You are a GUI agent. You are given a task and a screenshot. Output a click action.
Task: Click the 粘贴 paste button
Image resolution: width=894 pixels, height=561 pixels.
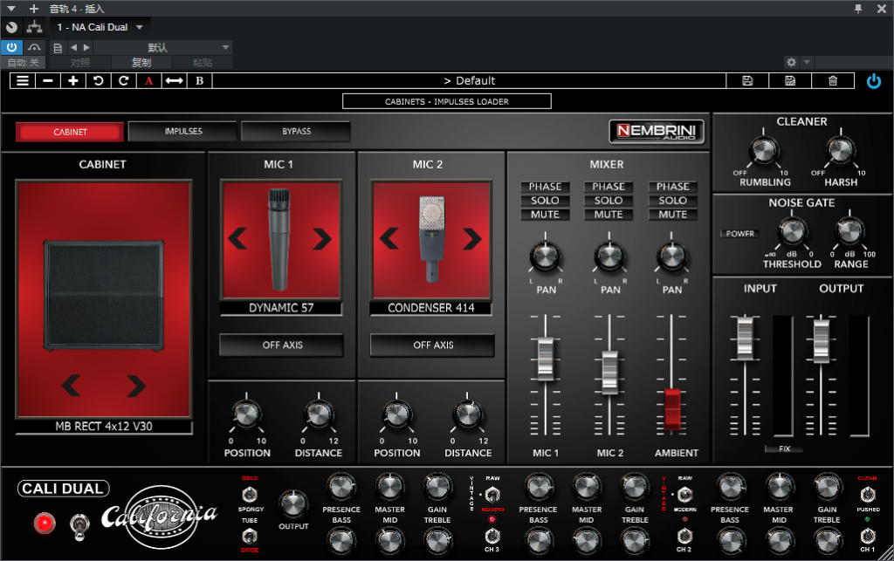203,63
